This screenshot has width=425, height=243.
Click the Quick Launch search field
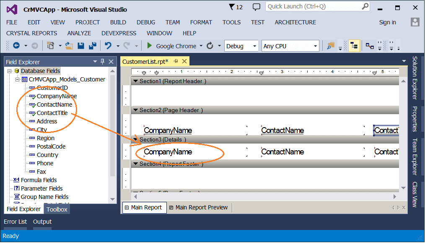pyautogui.click(x=317, y=7)
